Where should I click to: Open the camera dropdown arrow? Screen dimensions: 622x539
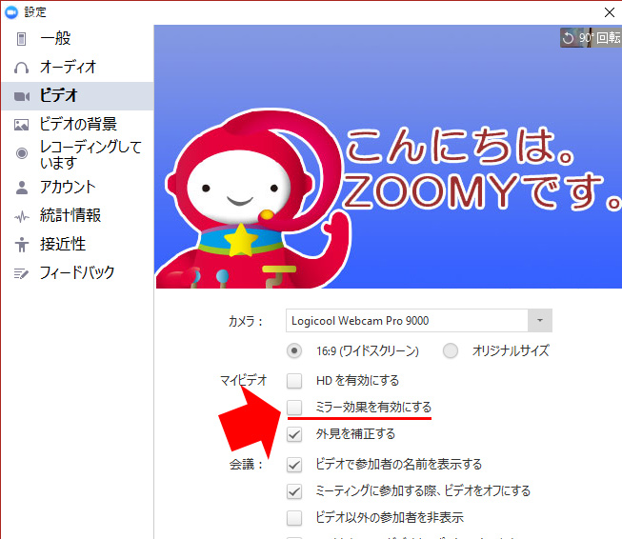[x=540, y=321]
